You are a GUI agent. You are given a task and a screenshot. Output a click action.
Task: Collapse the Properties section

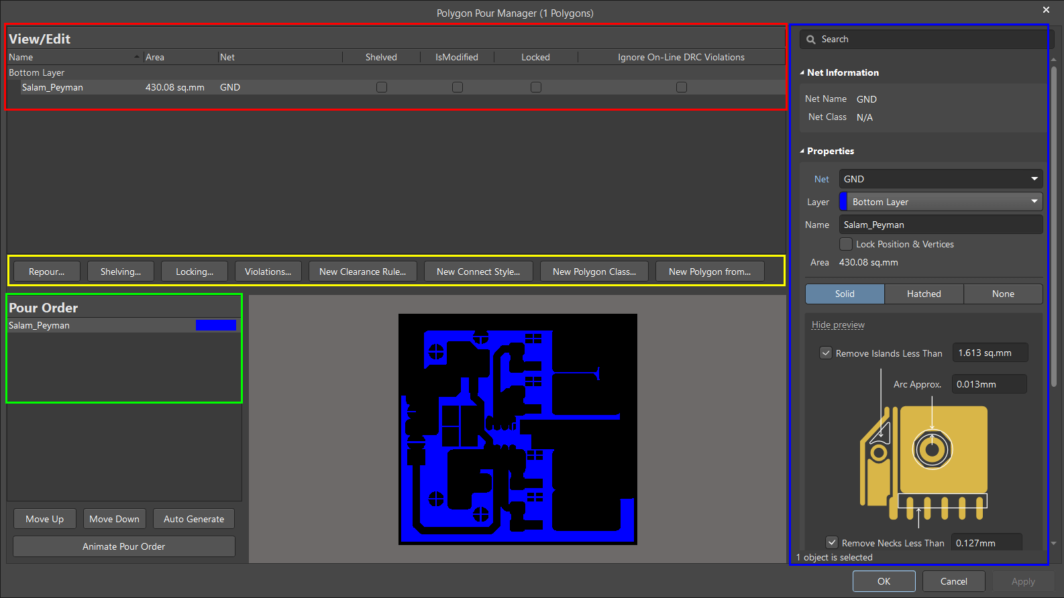tap(802, 152)
